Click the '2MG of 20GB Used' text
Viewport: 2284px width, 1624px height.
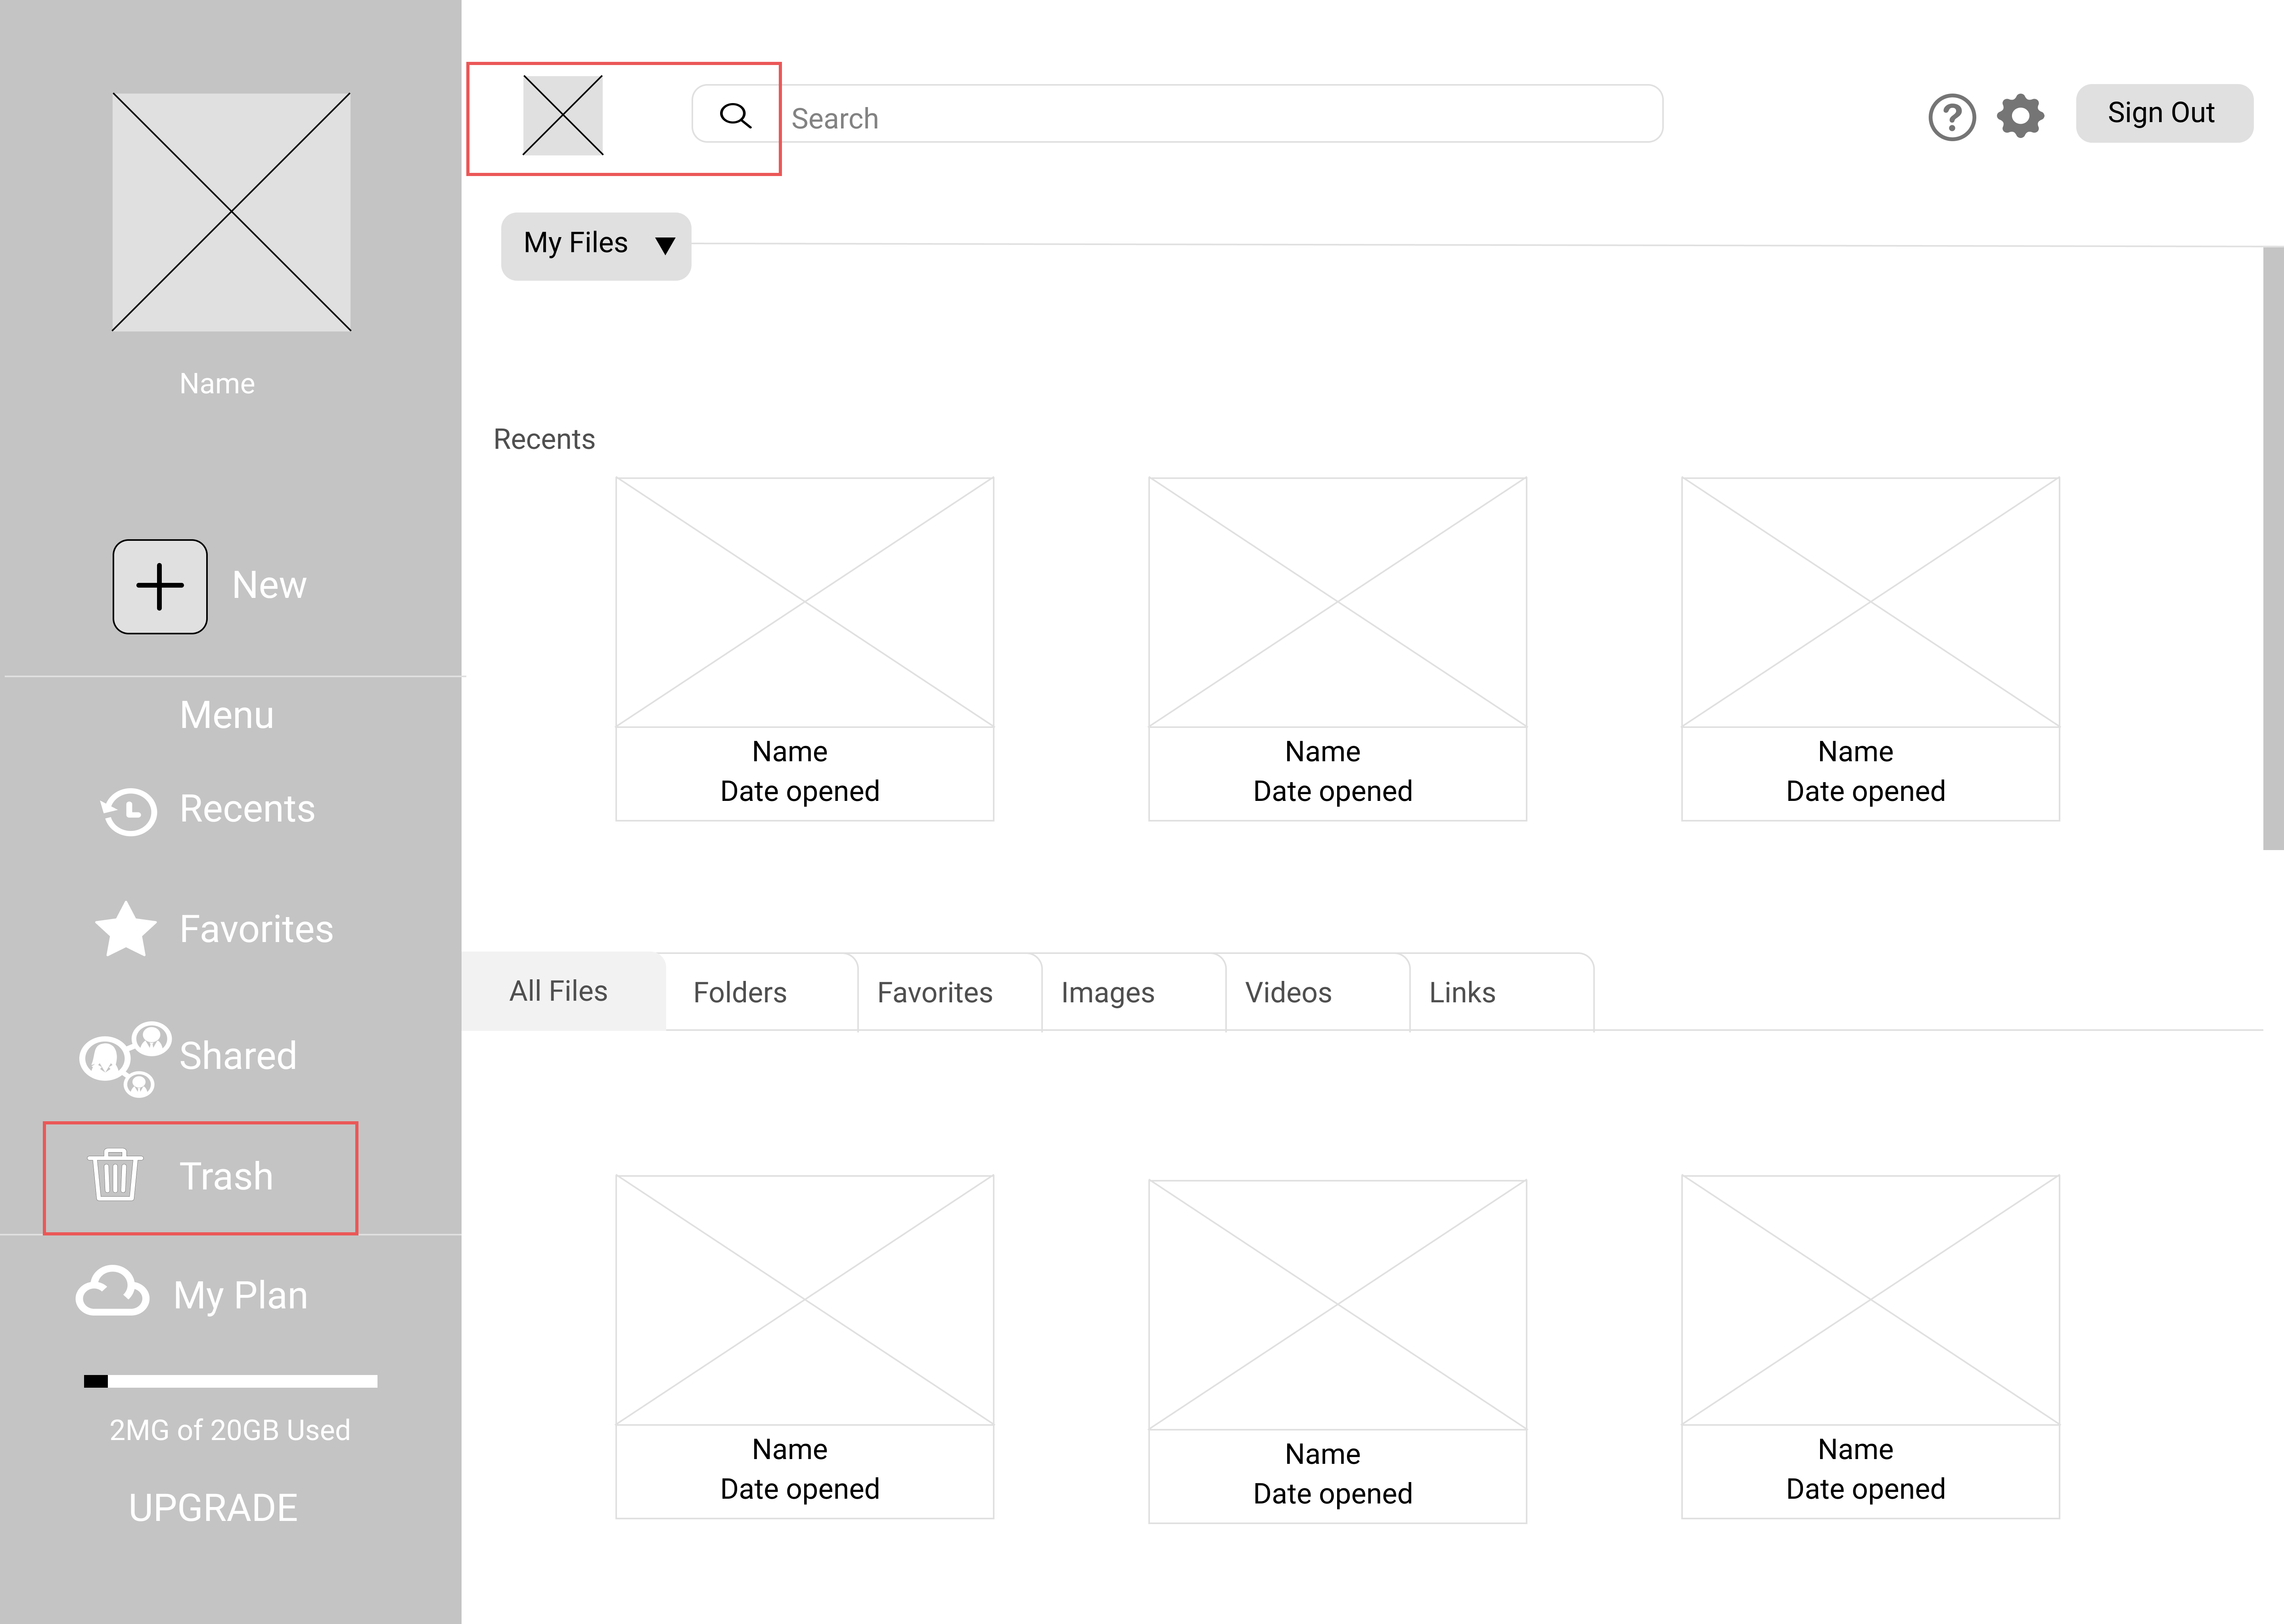[x=230, y=1430]
